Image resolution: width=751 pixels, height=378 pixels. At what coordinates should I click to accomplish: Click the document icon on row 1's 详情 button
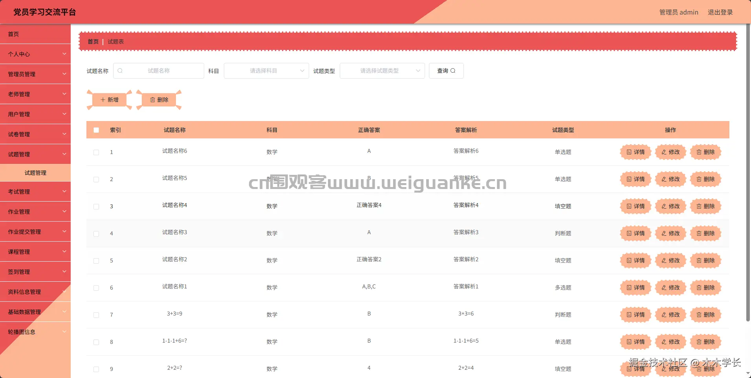tap(629, 152)
